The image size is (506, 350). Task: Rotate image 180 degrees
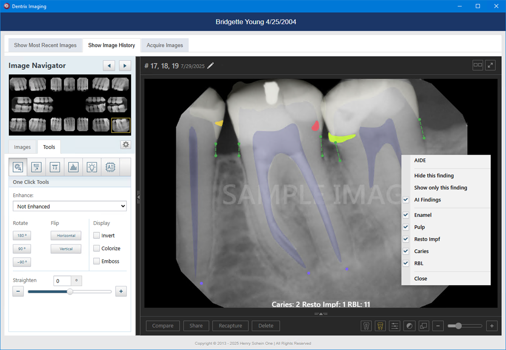point(22,236)
